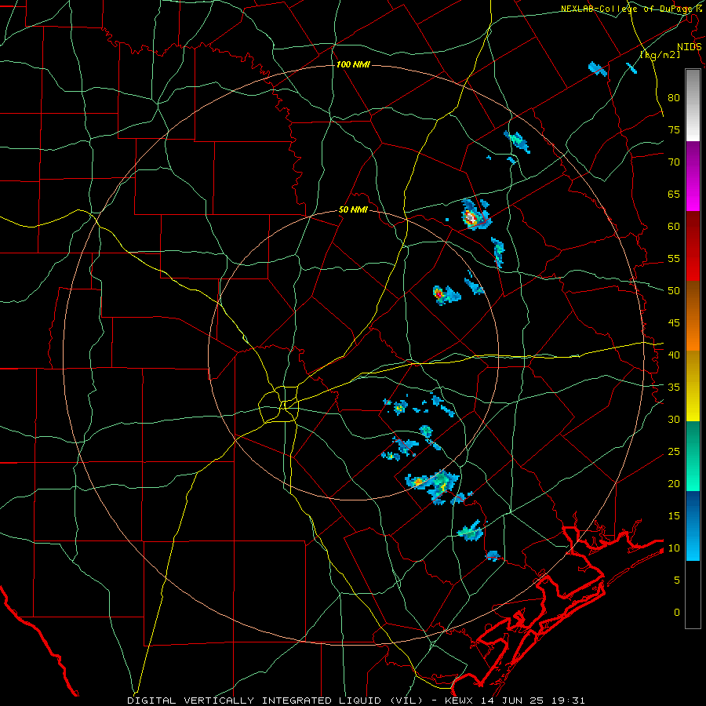Click the 5 value on the VIL scale

pyautogui.click(x=677, y=580)
